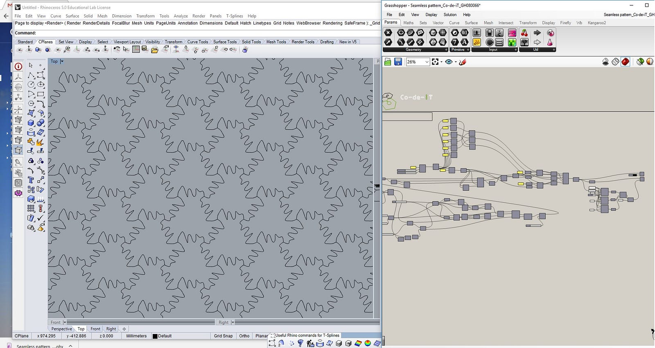The image size is (655, 348).
Task: Switch to the Kangaroo2 tab in Grasshopper
Action: click(x=596, y=23)
